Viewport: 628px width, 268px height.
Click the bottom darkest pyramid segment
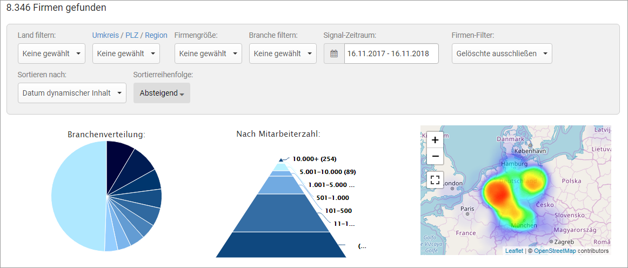[281, 244]
